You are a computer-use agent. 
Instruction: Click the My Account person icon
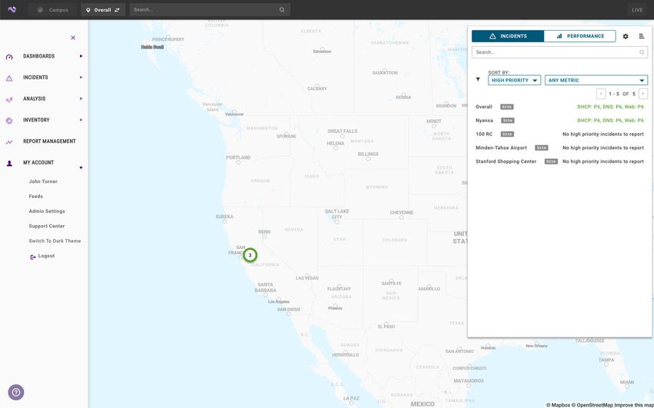pyautogui.click(x=9, y=163)
